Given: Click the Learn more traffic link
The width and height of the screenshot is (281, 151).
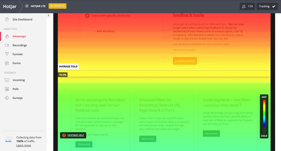Looking at the screenshot, I should (x=24, y=145).
